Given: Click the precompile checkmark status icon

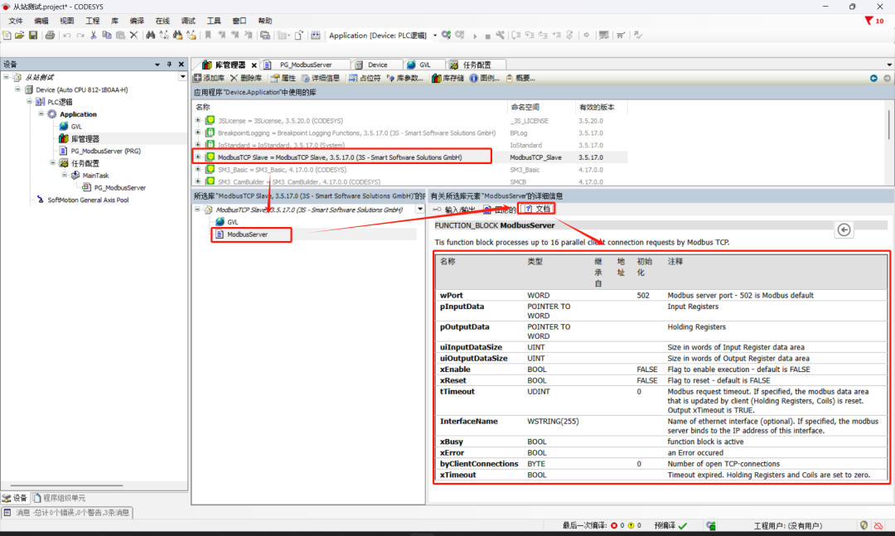Looking at the screenshot, I should click(x=683, y=526).
